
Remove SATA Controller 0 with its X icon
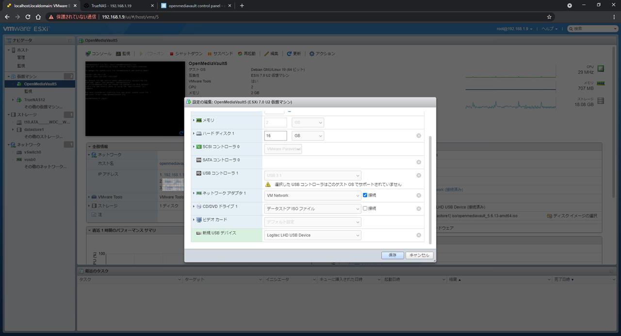tap(419, 162)
